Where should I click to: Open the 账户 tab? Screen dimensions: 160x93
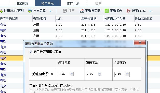tap(98, 3)
